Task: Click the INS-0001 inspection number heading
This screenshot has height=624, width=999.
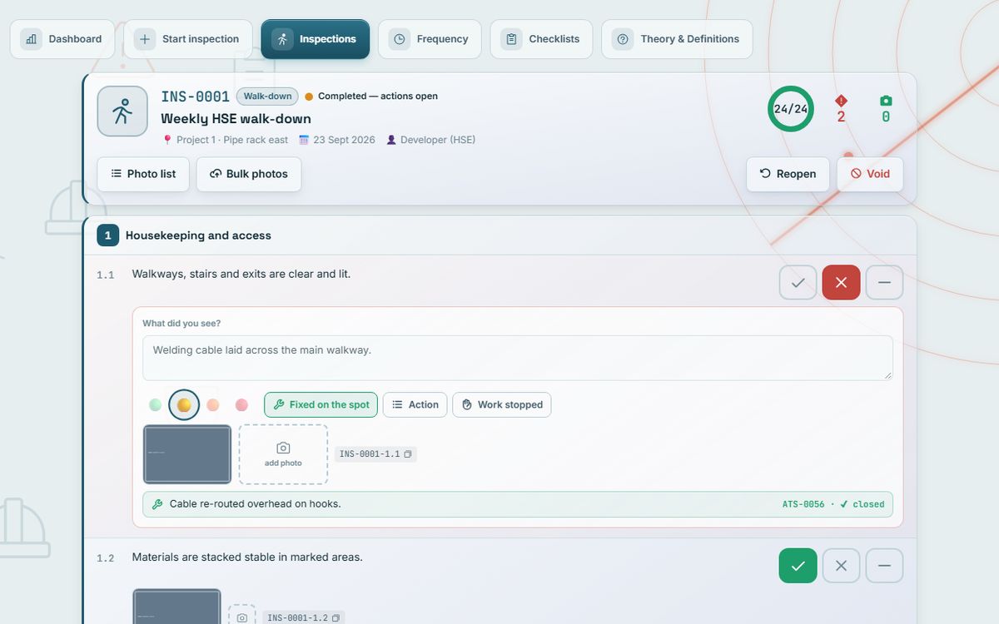Action: pos(195,97)
